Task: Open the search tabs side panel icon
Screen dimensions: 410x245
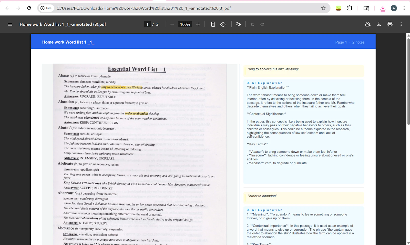Action: [366, 8]
